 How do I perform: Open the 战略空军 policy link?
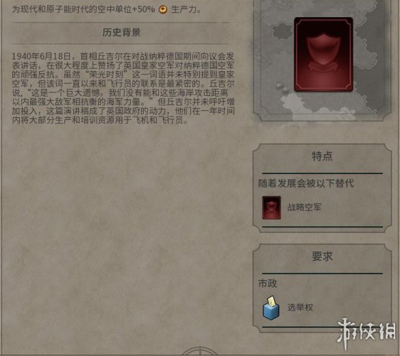click(304, 207)
